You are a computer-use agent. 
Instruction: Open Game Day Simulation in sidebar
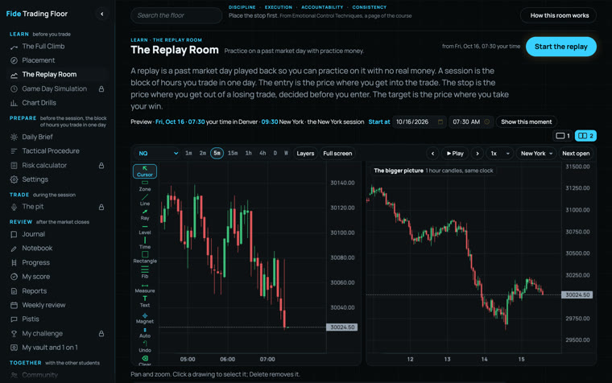57,89
